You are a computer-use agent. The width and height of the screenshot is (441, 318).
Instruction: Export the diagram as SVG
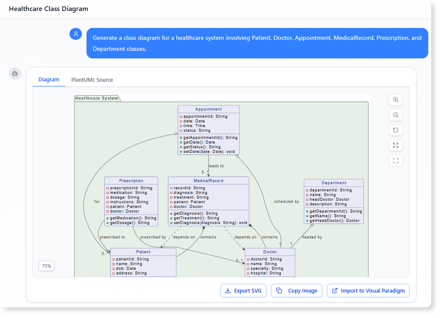pyautogui.click(x=243, y=290)
